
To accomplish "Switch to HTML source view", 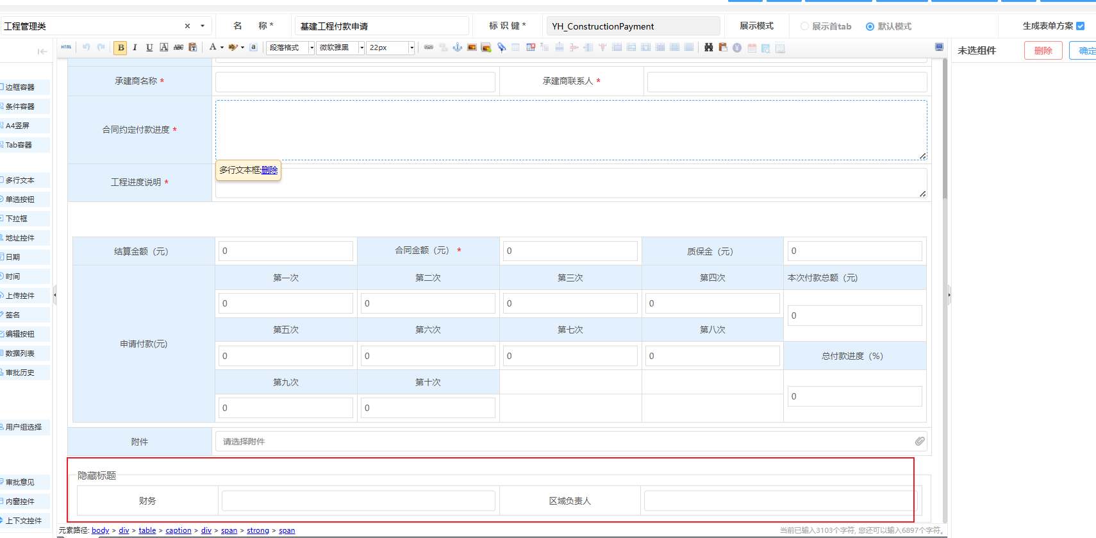I will point(66,47).
